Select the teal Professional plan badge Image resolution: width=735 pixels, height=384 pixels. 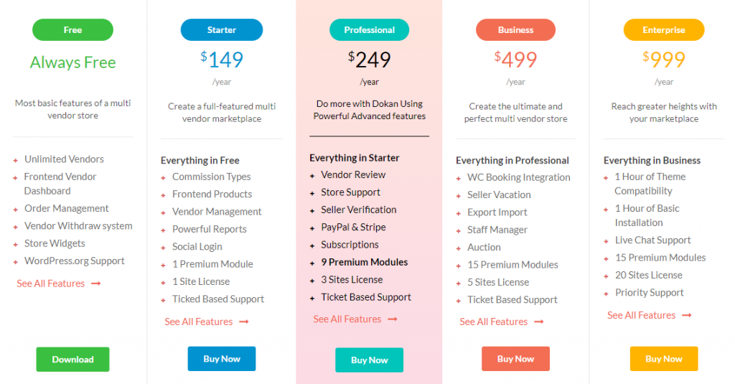point(370,30)
